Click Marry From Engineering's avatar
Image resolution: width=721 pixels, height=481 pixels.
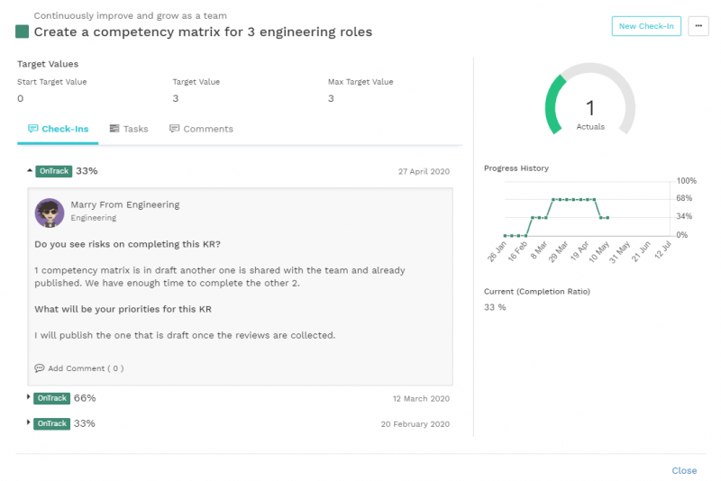point(49,213)
